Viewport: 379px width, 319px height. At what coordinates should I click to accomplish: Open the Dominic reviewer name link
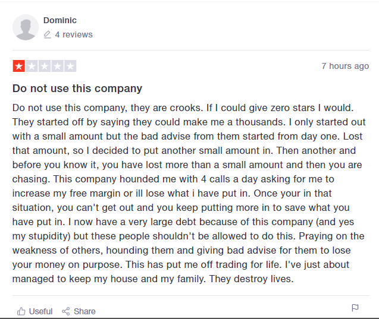pyautogui.click(x=60, y=21)
